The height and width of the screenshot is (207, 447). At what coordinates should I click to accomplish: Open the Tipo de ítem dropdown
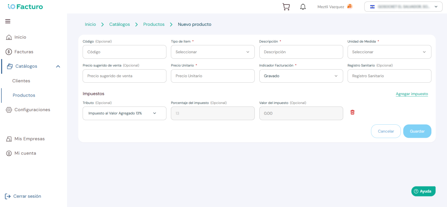coord(213,52)
